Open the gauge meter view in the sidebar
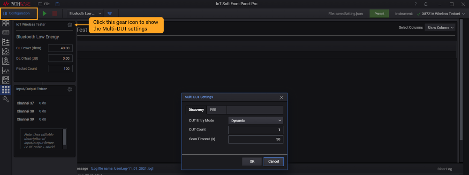 (6, 52)
